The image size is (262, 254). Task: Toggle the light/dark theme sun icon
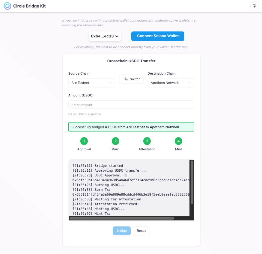coord(255,6)
